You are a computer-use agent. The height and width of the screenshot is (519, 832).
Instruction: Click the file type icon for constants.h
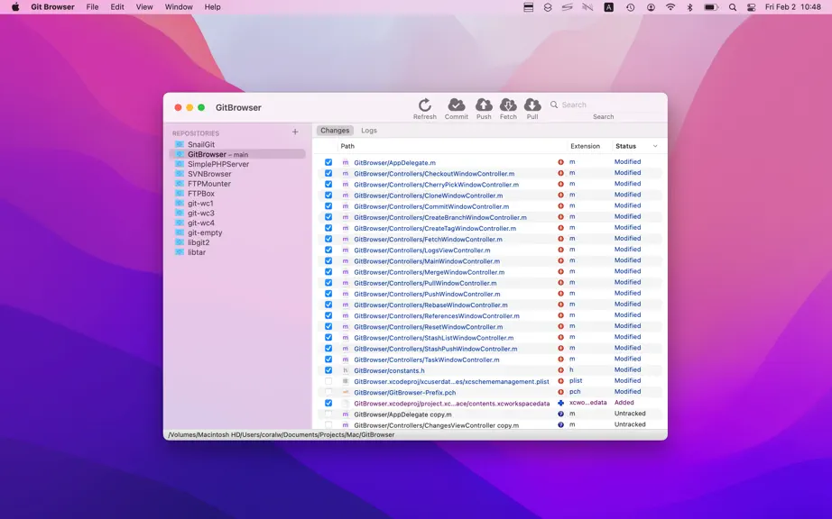pos(346,370)
